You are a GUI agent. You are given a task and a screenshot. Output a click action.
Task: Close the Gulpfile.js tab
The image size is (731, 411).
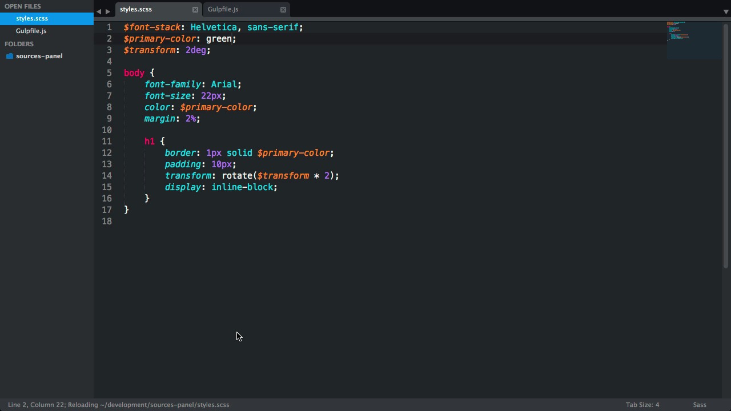pos(283,10)
